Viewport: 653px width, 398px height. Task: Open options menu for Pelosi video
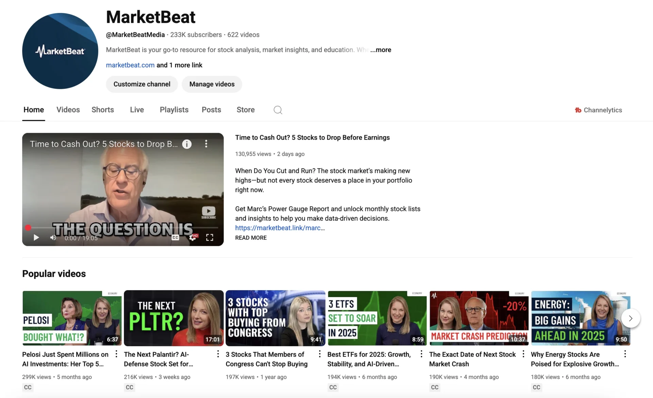116,354
